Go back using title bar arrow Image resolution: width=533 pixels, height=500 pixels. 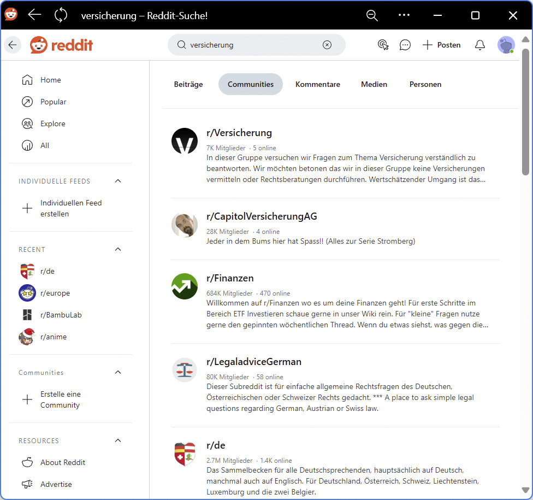point(34,15)
